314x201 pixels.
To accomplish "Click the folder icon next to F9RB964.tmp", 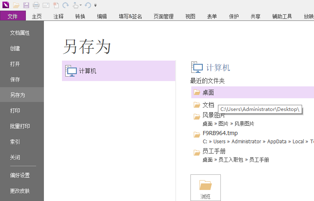I will (197, 135).
